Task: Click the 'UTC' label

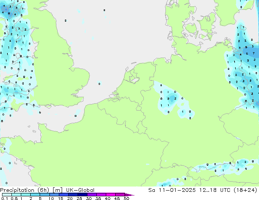Action: click(226, 190)
